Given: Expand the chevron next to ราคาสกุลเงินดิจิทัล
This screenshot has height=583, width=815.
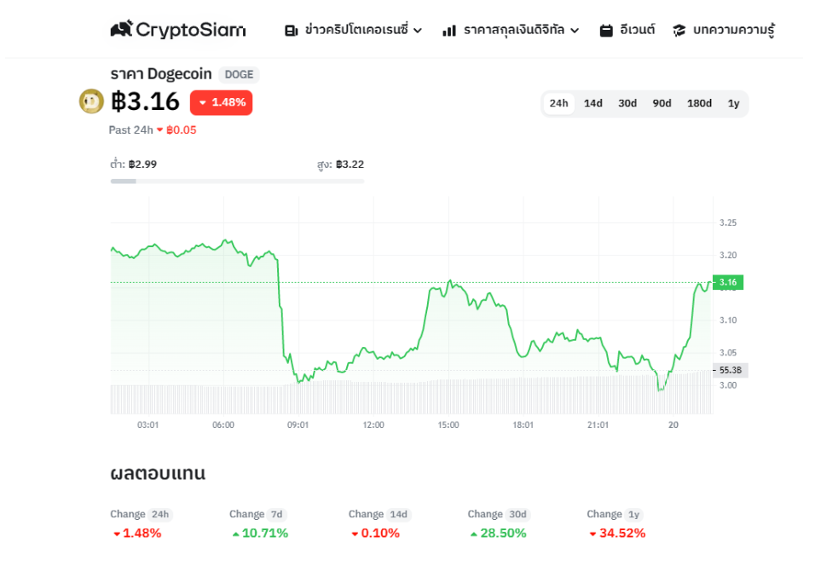Looking at the screenshot, I should [x=575, y=31].
